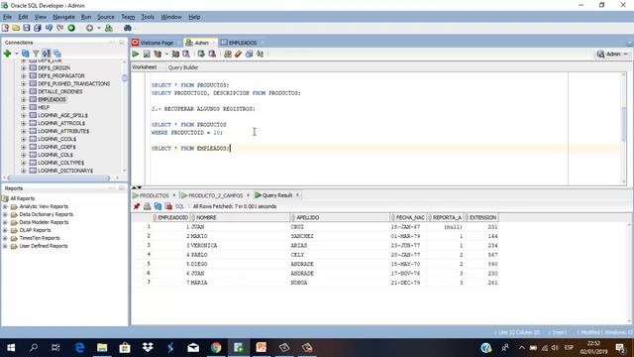
Task: Click Unshared SQL Worksheet icon
Action: 228,54
